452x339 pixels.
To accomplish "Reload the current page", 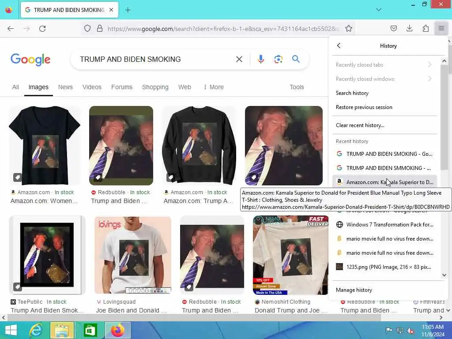I will point(42,29).
